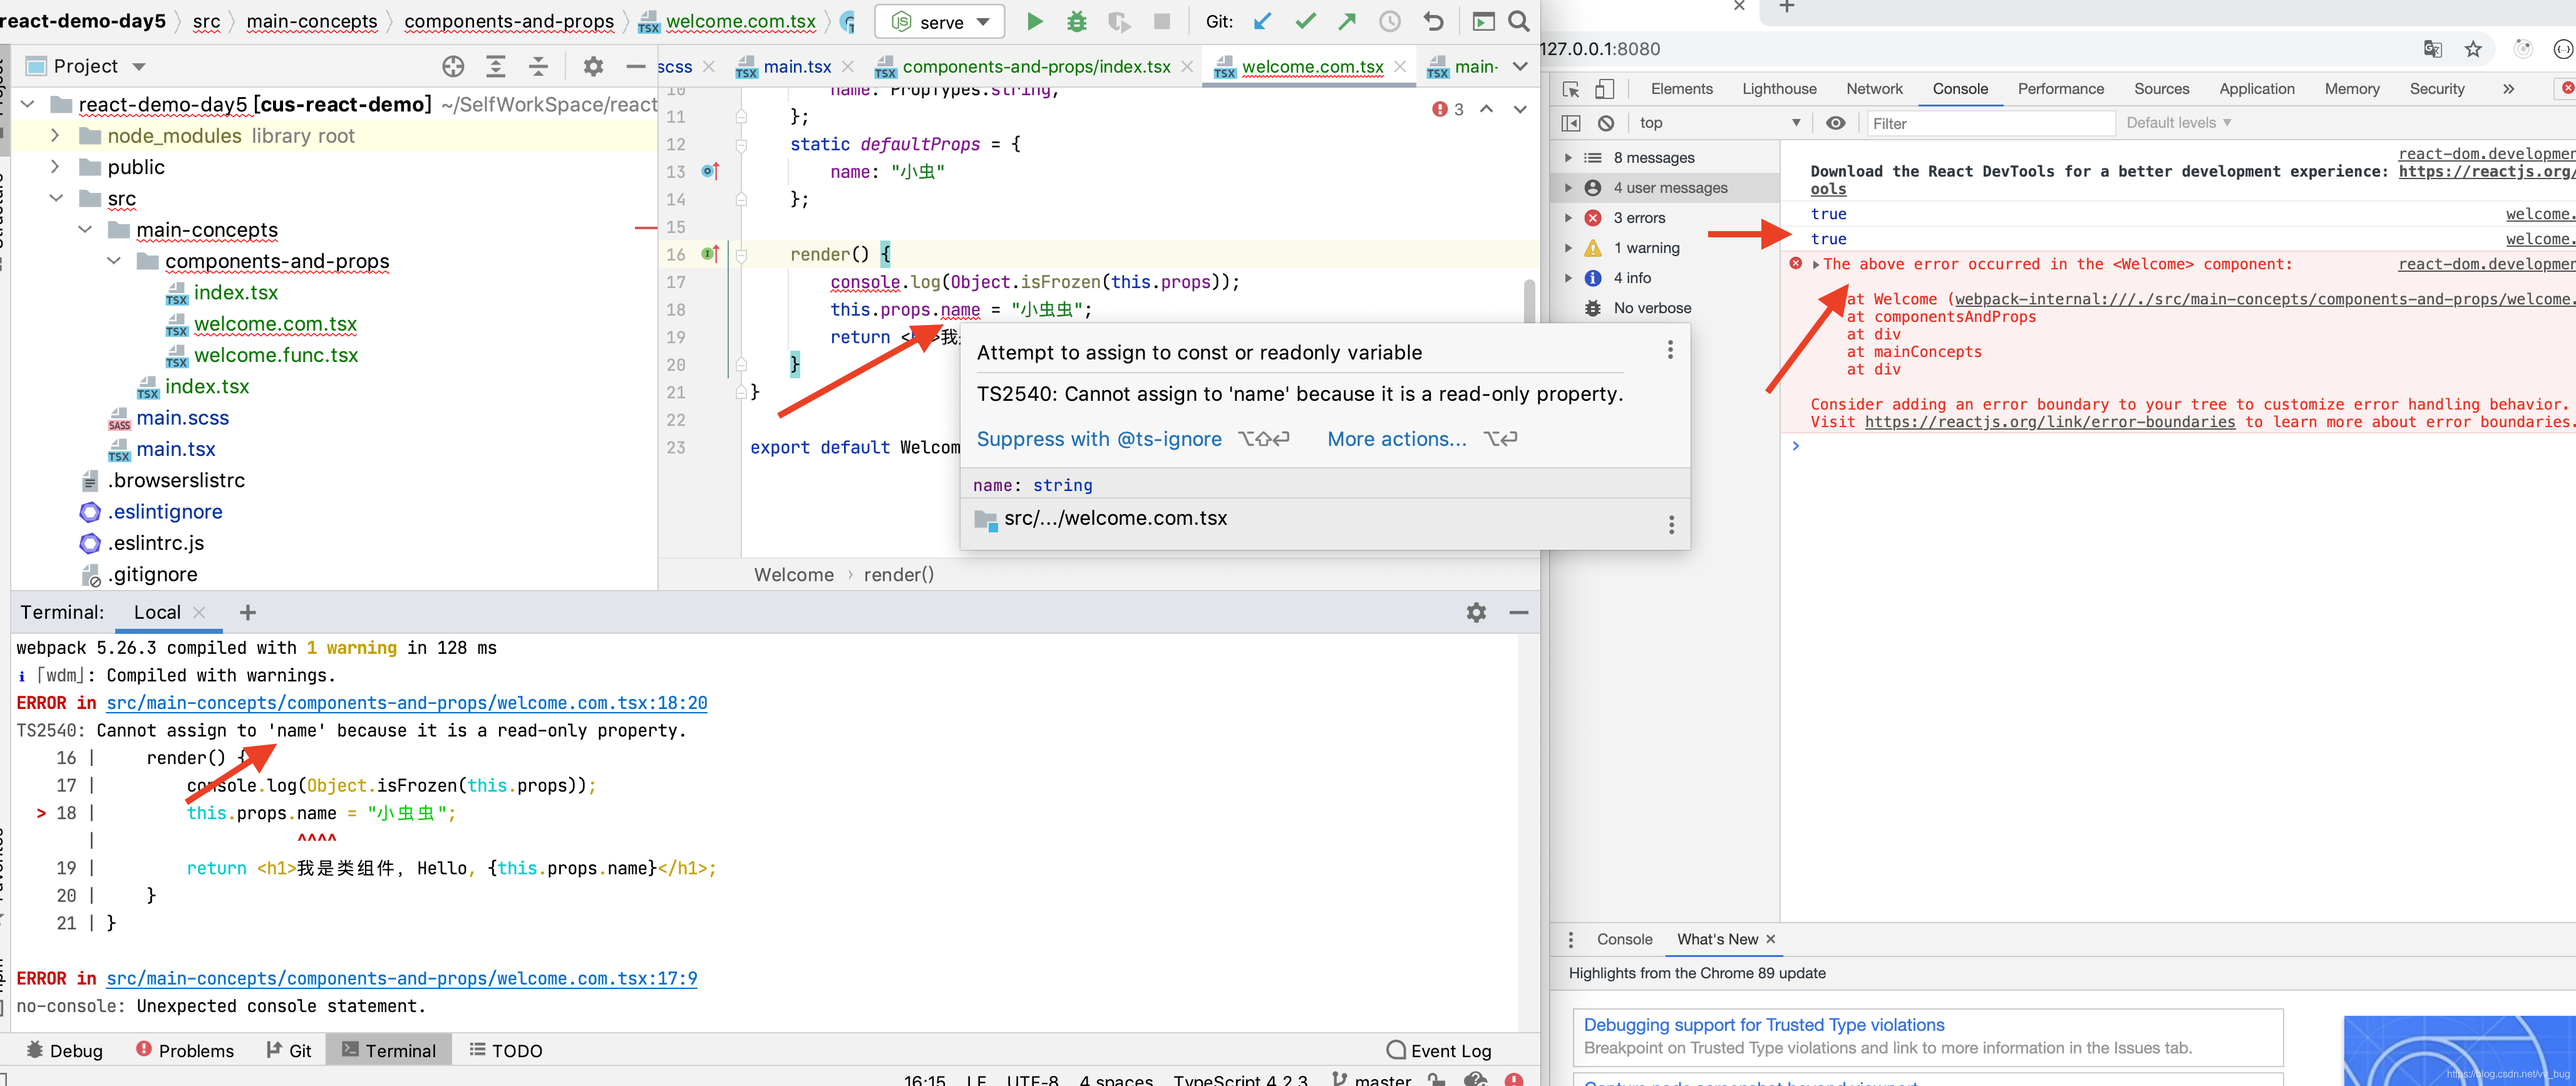2576x1086 pixels.
Task: Collapse all in Project panel
Action: [538, 66]
